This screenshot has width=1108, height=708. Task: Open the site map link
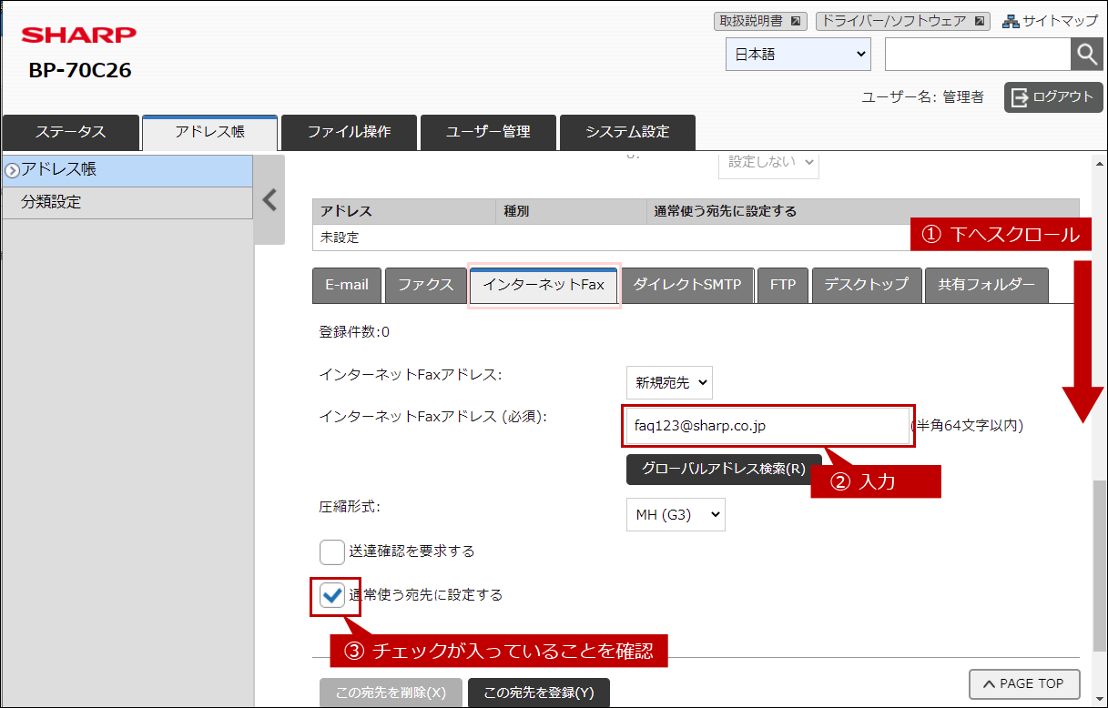(x=1050, y=21)
